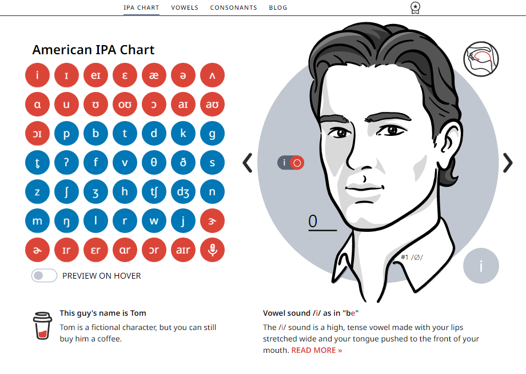Image resolution: width=526 pixels, height=374 pixels.
Task: Select the /ŋ/ consonant circle
Action: pos(66,221)
